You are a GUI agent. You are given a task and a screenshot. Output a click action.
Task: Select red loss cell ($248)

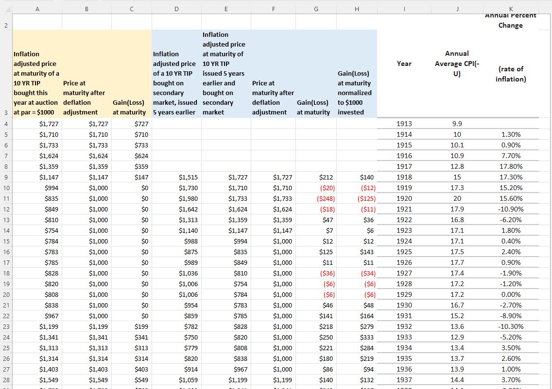coord(316,199)
